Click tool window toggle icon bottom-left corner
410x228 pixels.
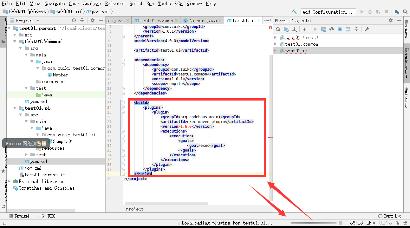(5, 223)
